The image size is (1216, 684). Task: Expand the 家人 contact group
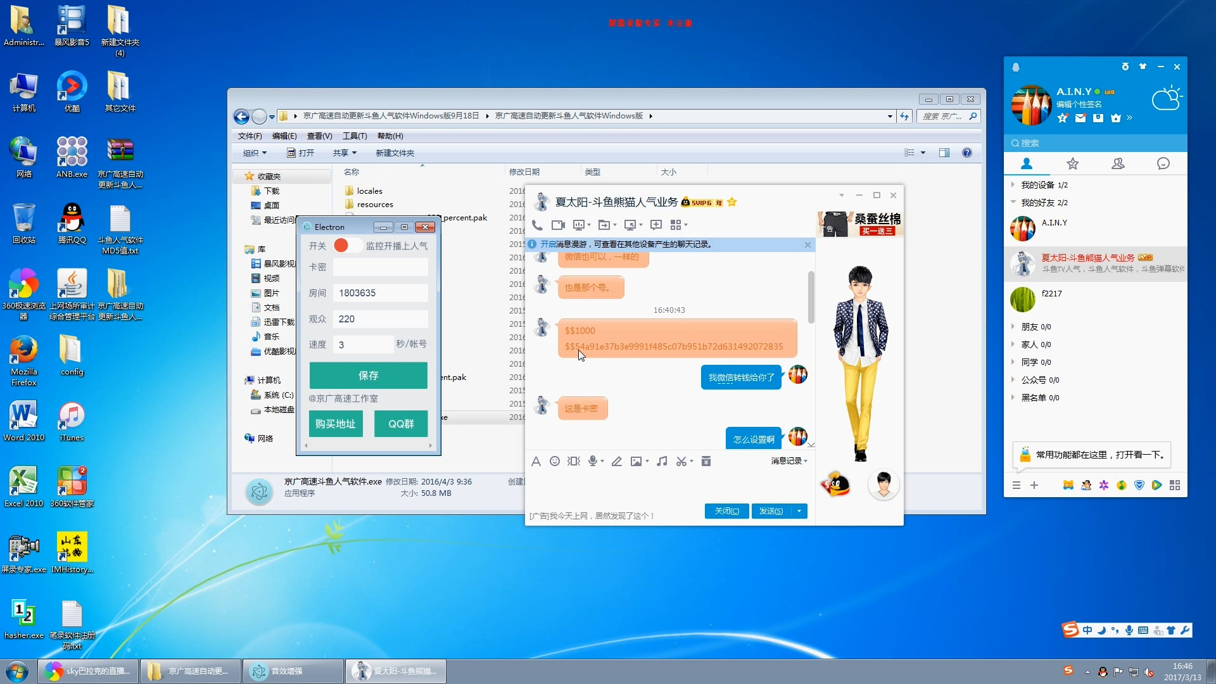1013,345
